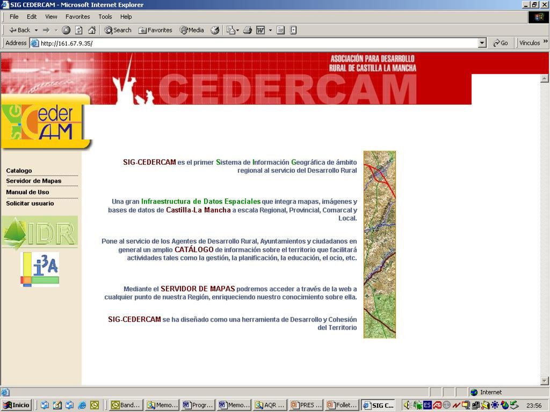The height and width of the screenshot is (412, 550).
Task: Switch to the AQR taskbar window
Action: click(270, 405)
